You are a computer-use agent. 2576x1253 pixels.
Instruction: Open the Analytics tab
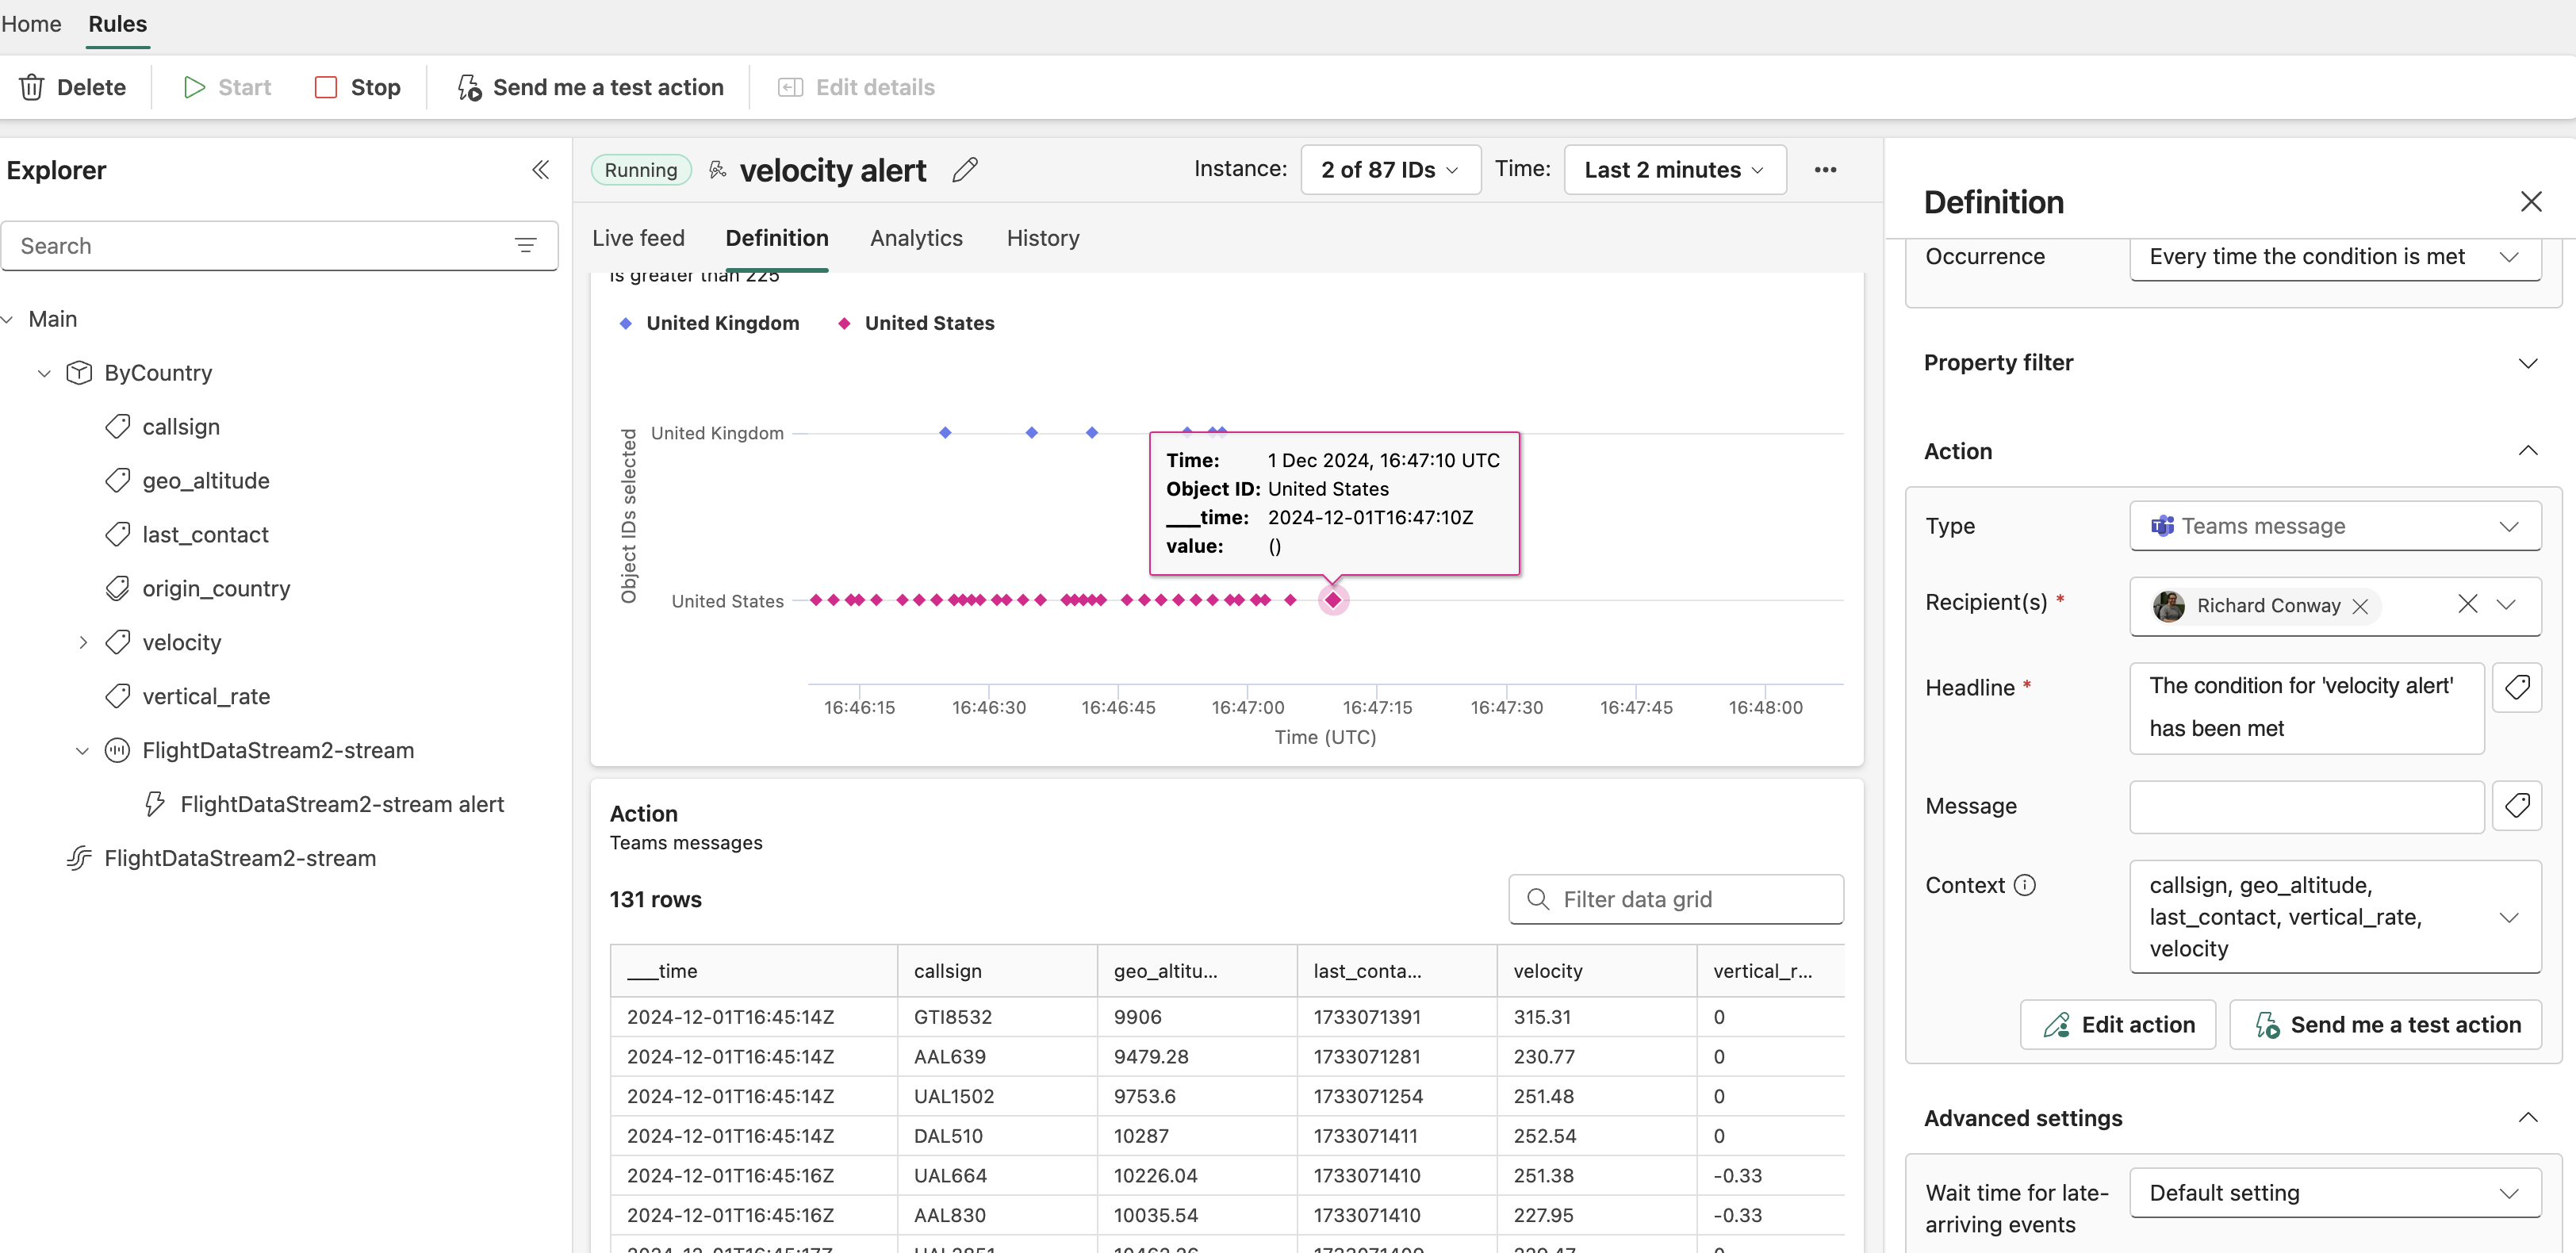point(916,238)
